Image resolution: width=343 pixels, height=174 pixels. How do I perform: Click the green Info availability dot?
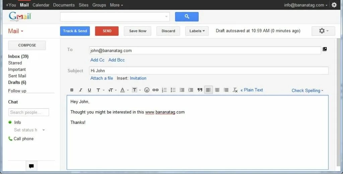(10, 122)
